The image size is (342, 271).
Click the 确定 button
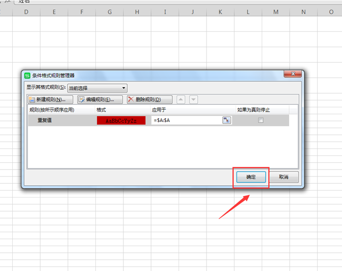point(251,177)
